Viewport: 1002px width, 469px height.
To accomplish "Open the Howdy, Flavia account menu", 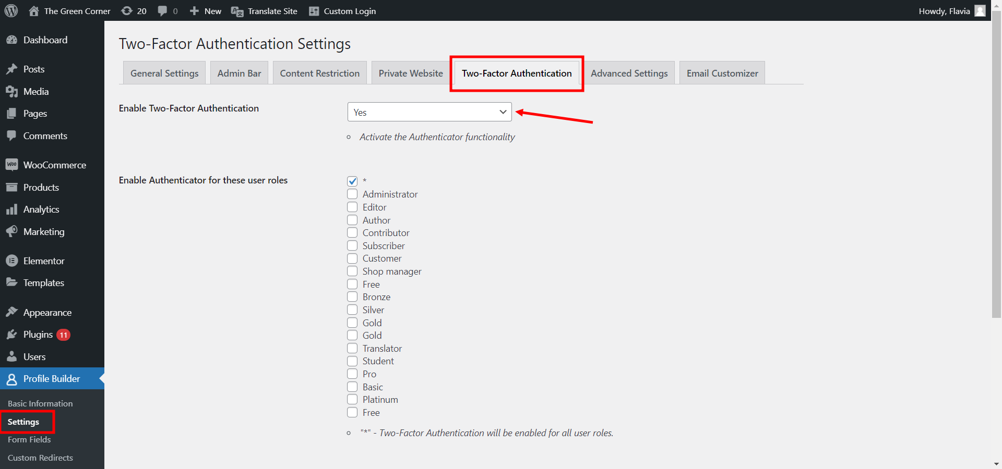I will 944,11.
